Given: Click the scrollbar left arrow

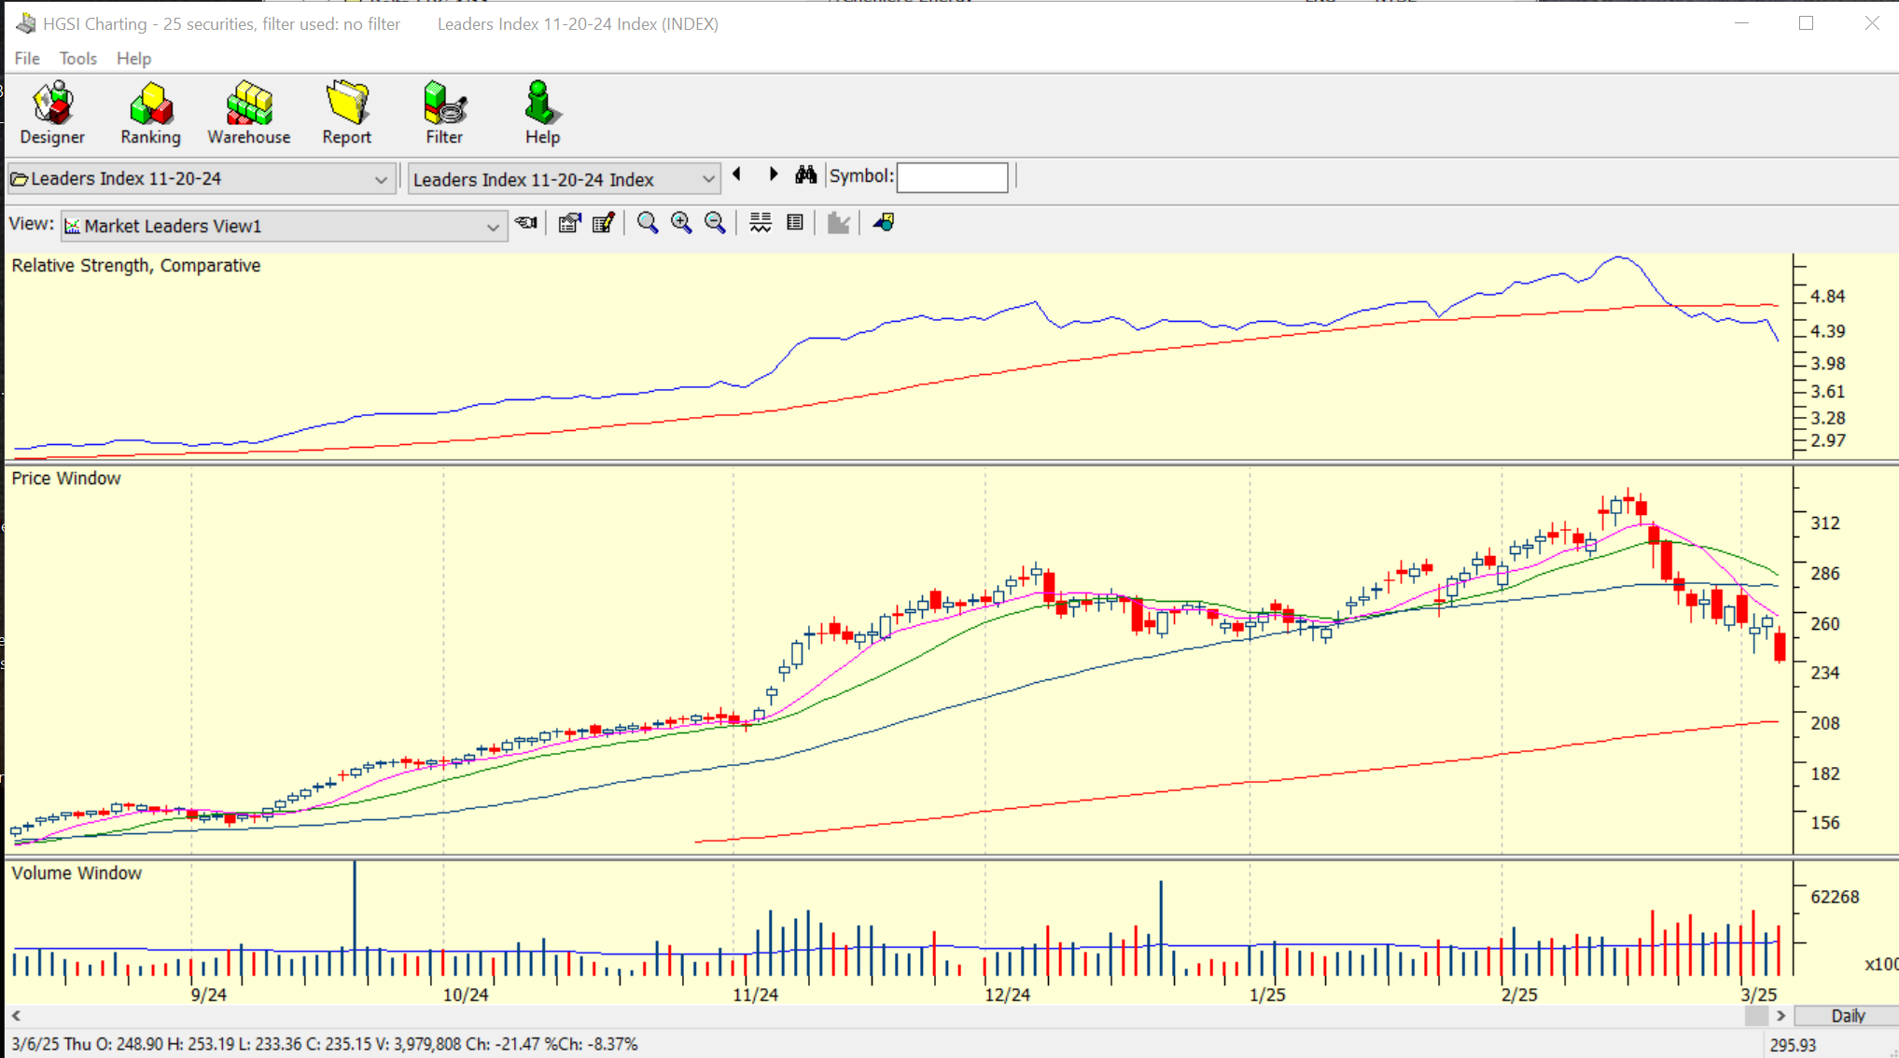Looking at the screenshot, I should [x=16, y=1016].
